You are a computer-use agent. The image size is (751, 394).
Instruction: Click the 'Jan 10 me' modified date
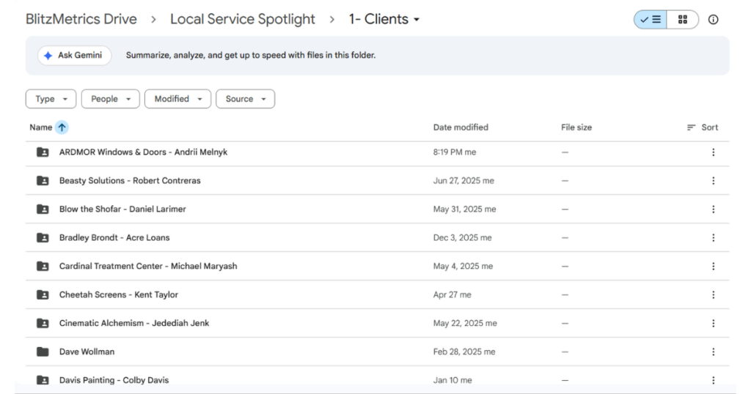click(x=453, y=380)
